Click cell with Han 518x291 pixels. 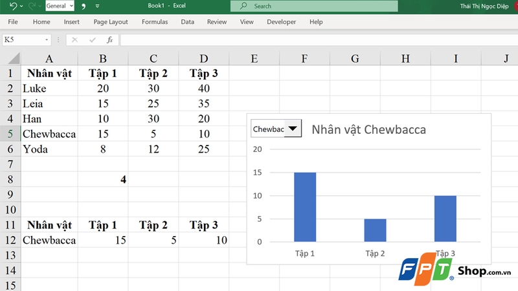(x=50, y=119)
